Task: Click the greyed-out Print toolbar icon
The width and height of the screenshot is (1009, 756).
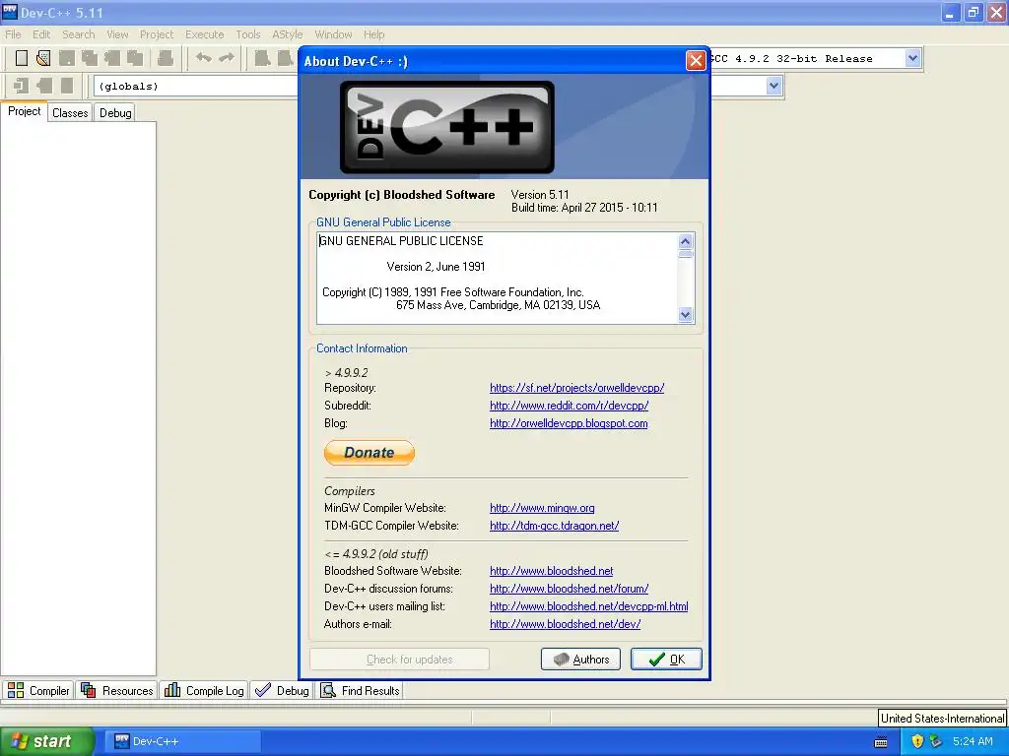Action: tap(165, 58)
